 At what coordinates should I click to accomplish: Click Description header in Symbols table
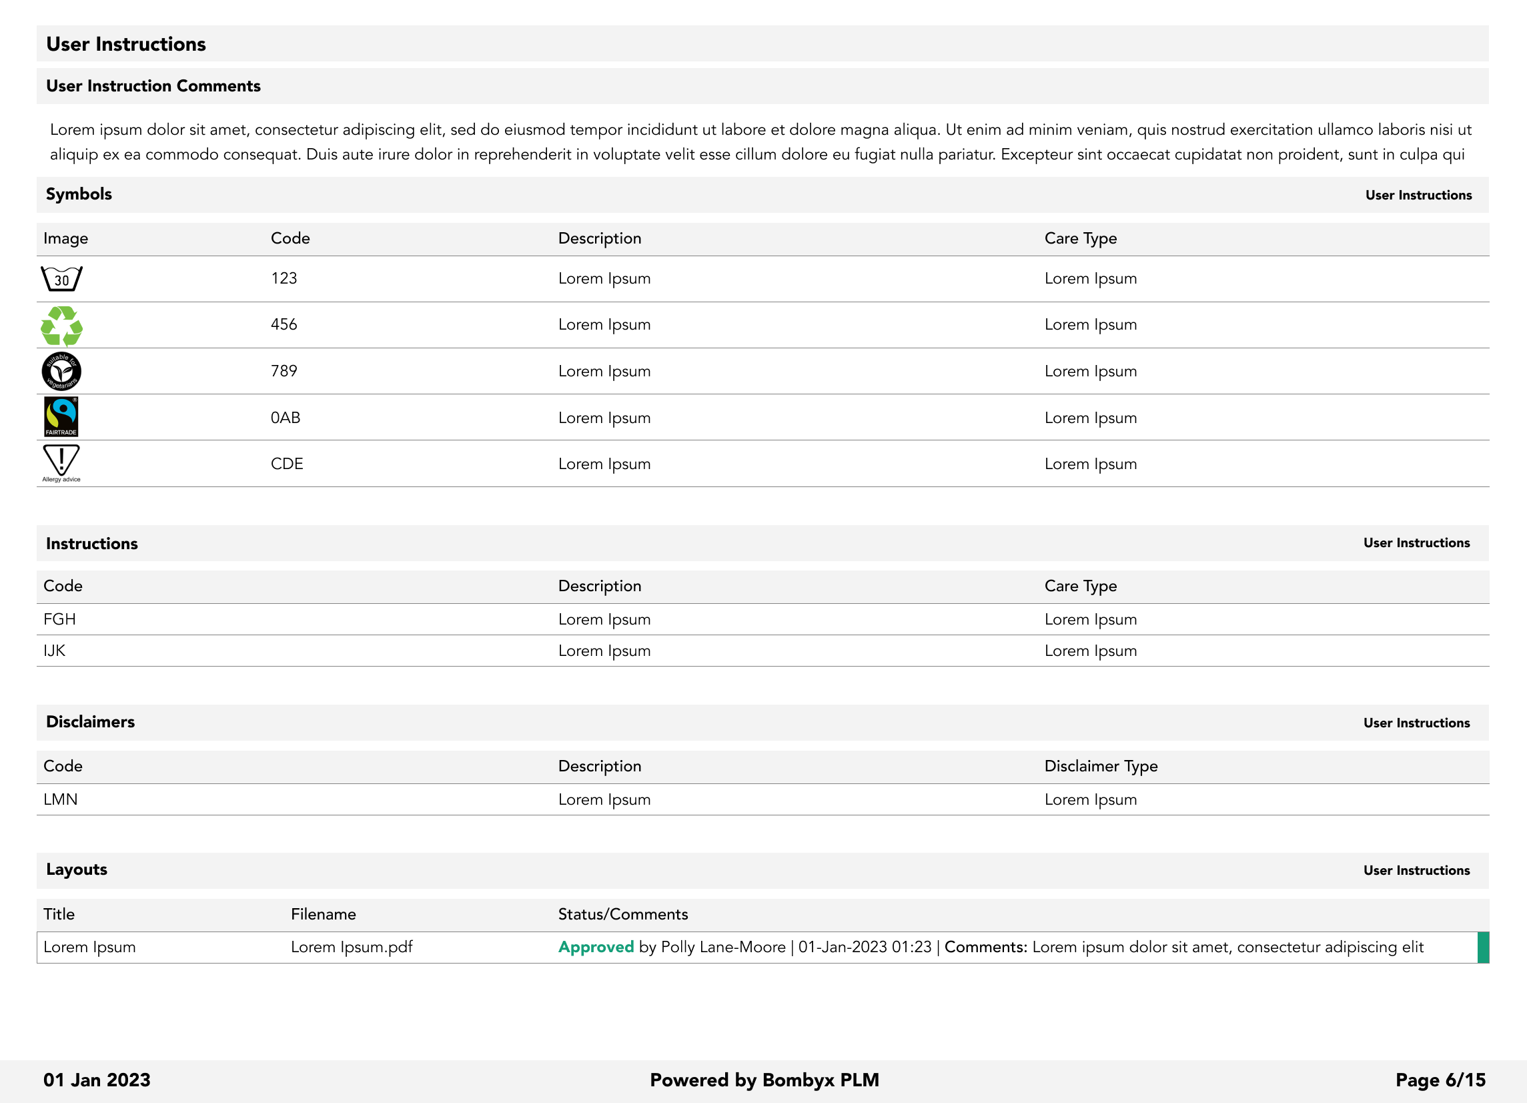(x=600, y=238)
